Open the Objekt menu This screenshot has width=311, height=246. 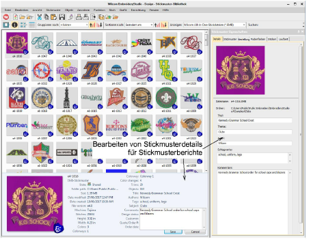click(x=69, y=10)
